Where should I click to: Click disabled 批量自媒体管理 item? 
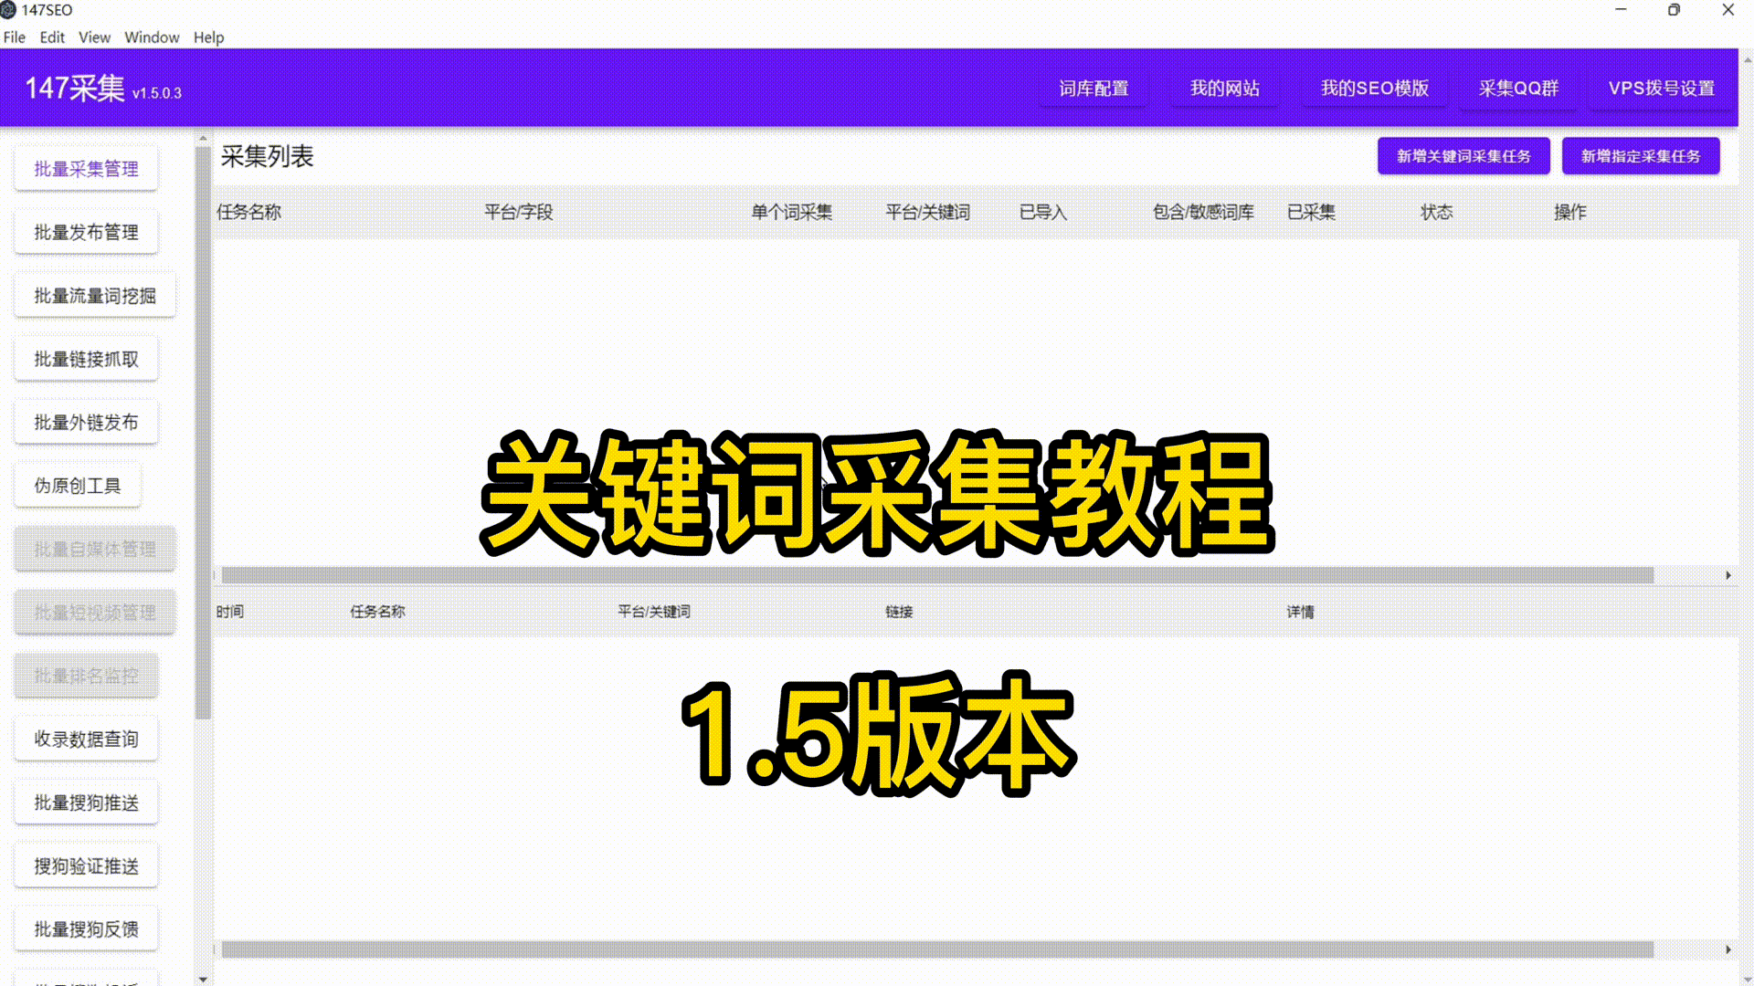(x=95, y=549)
